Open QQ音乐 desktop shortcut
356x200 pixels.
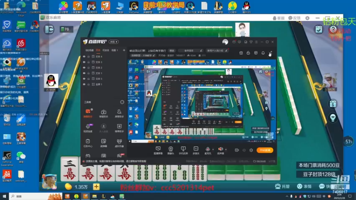232,8
